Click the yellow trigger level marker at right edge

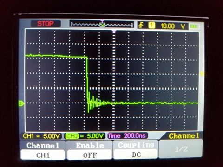pyautogui.click(x=202, y=74)
